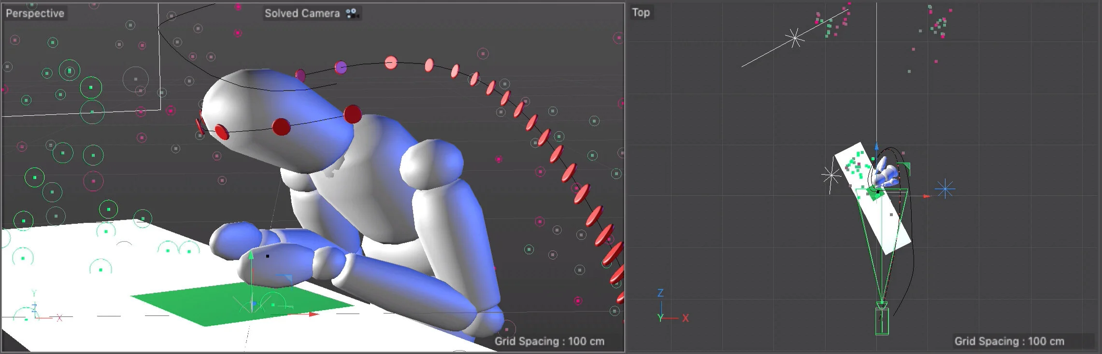Image resolution: width=1102 pixels, height=354 pixels.
Task: Select the white light icon on the diagonal line
Action: (x=794, y=38)
